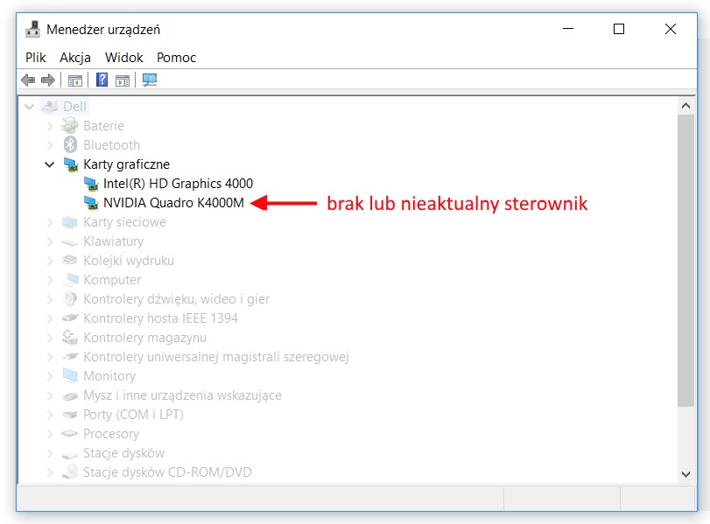Click the Bluetooth category icon
The image size is (710, 524).
coord(70,145)
